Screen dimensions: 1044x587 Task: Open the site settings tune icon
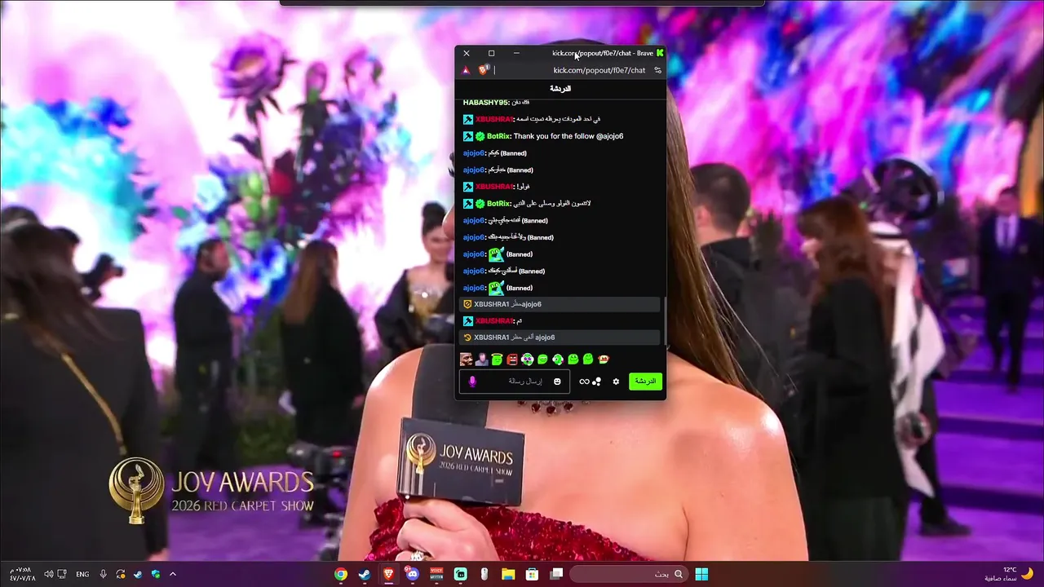658,70
